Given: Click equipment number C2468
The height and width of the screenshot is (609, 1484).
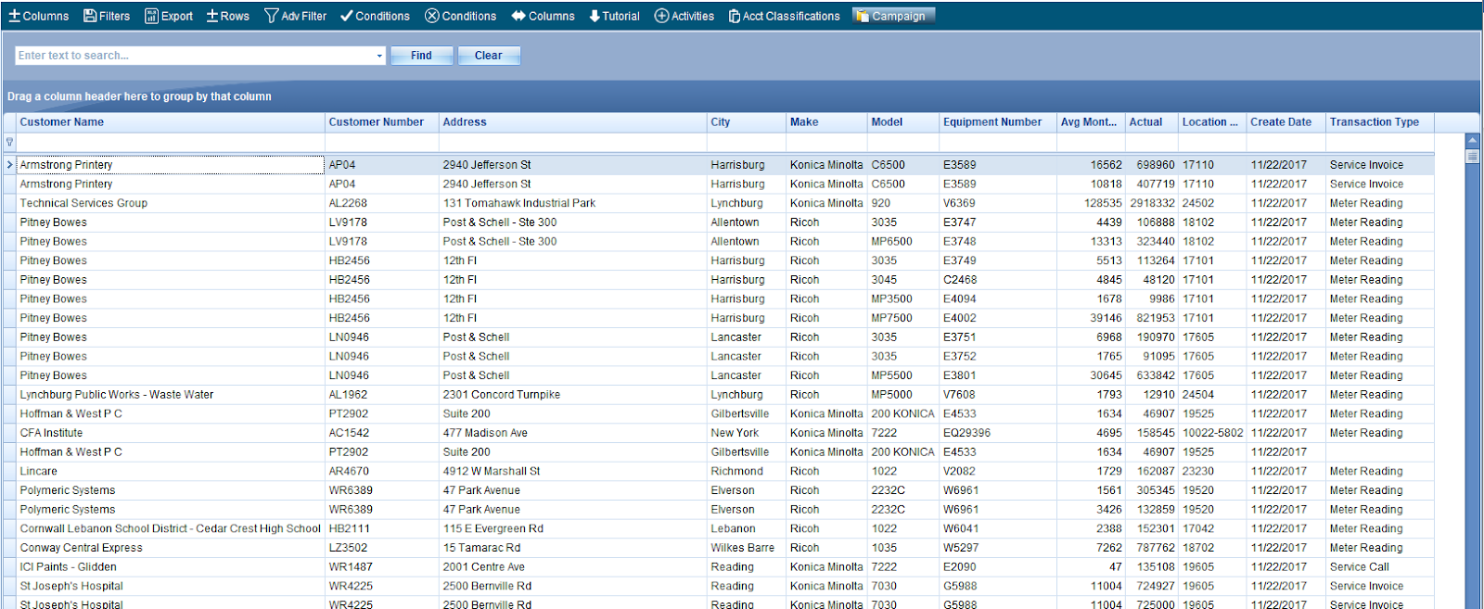Looking at the screenshot, I should click(x=960, y=280).
